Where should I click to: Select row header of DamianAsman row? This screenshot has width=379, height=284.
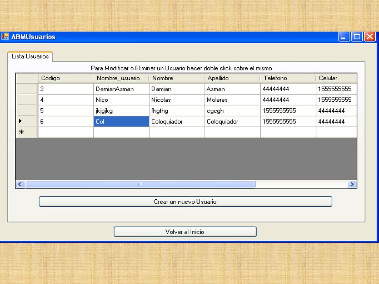(x=27, y=89)
